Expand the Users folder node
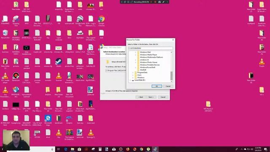The height and width of the screenshot is (152, 270). (x=133, y=75)
